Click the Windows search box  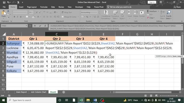32,100
